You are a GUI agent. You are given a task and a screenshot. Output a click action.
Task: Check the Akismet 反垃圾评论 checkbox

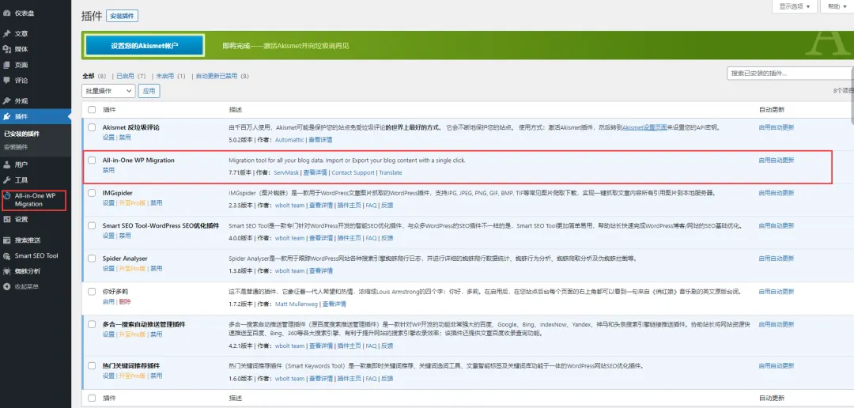coord(92,127)
